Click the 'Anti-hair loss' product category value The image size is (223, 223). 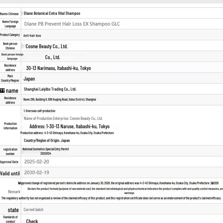32,36
